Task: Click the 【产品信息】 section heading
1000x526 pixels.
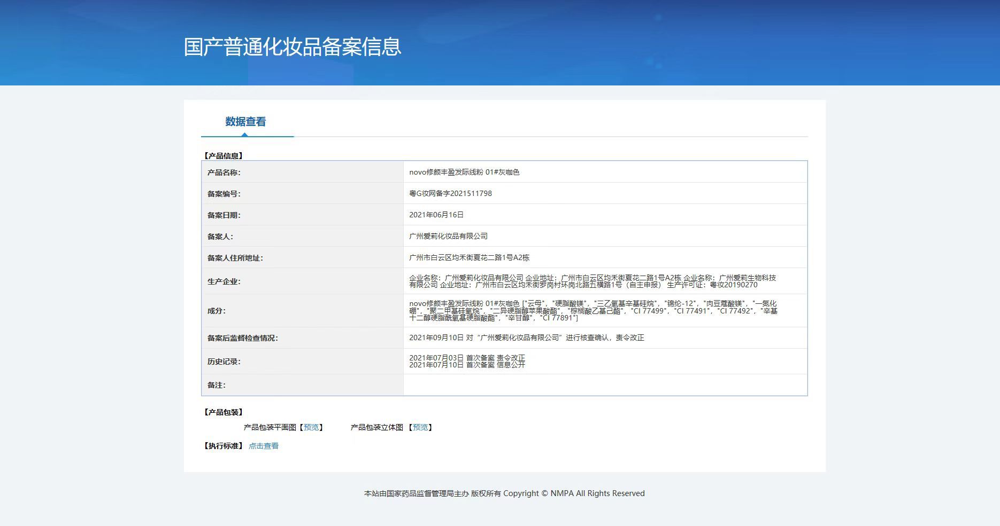Action: click(224, 156)
